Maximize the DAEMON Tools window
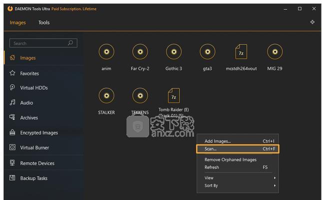Screen dimensions: 322x200 click(300, 8)
